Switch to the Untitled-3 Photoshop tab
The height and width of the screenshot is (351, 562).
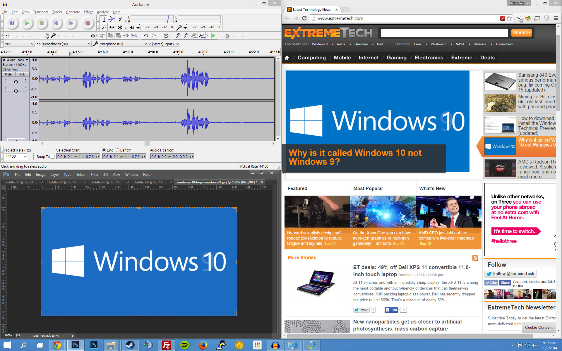point(106,182)
